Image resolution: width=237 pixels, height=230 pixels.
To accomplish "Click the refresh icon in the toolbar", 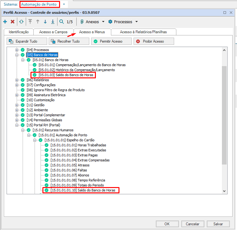I will tap(21, 22).
